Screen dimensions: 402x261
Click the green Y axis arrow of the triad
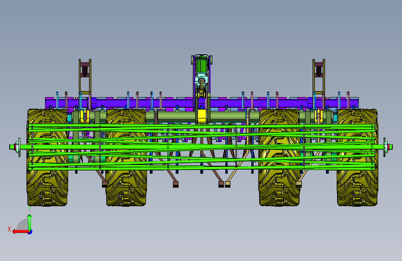(30, 222)
